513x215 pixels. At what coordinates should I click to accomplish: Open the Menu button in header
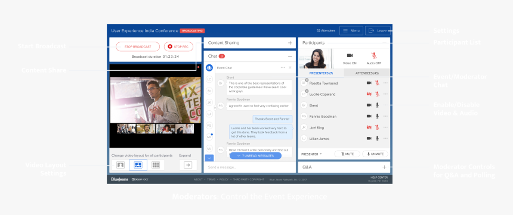(x=351, y=30)
